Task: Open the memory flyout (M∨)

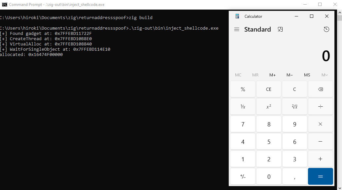Action: click(324, 75)
